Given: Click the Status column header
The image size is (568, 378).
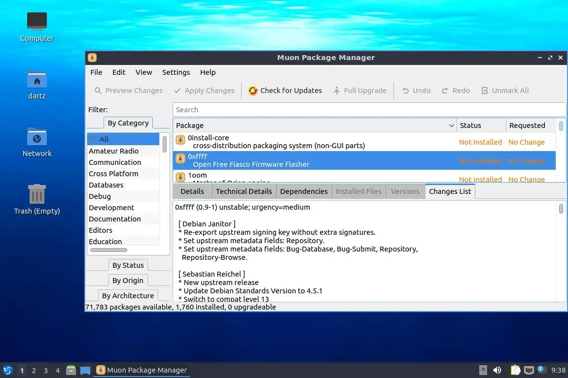Looking at the screenshot, I should click(481, 126).
